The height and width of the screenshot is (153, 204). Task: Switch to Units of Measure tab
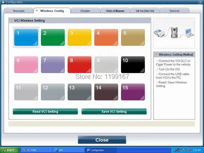click(115, 11)
